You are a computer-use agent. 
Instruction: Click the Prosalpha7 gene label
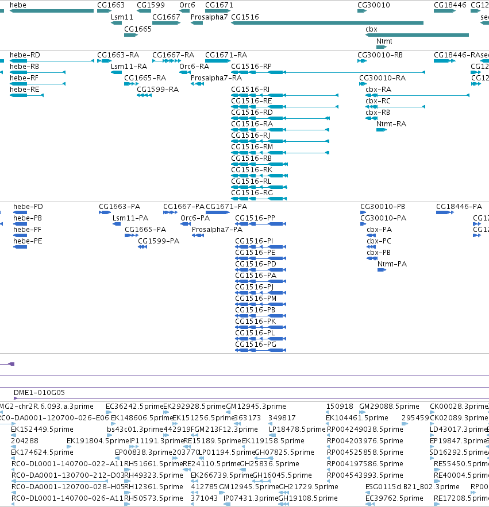tap(209, 17)
